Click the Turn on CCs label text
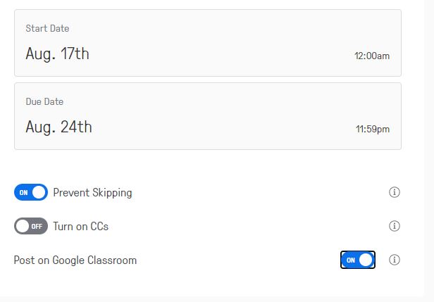The image size is (434, 302). point(80,226)
